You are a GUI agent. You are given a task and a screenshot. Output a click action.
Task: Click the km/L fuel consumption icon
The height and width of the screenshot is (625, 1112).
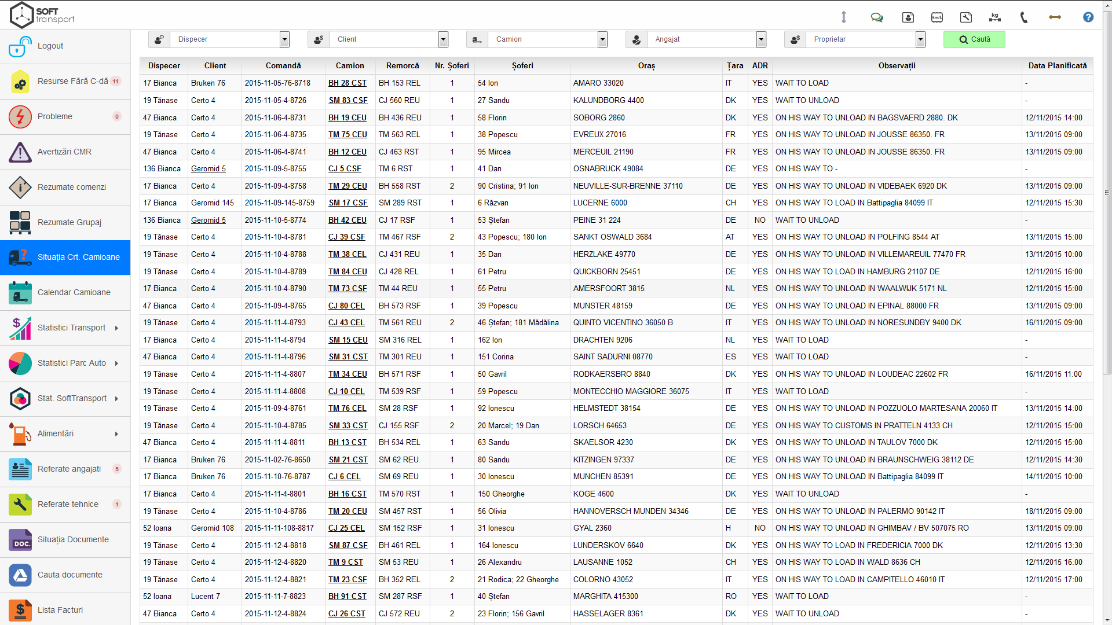tap(937, 17)
